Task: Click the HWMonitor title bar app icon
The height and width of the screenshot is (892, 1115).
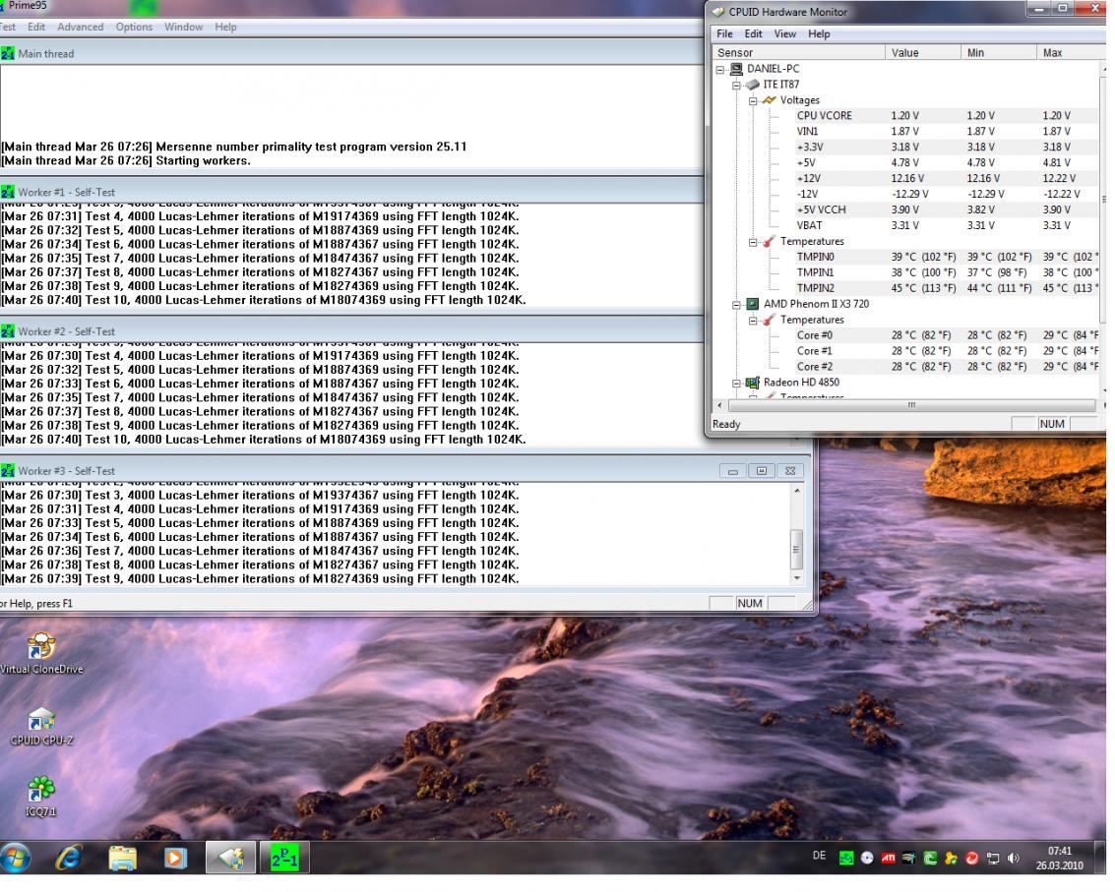Action: point(718,12)
